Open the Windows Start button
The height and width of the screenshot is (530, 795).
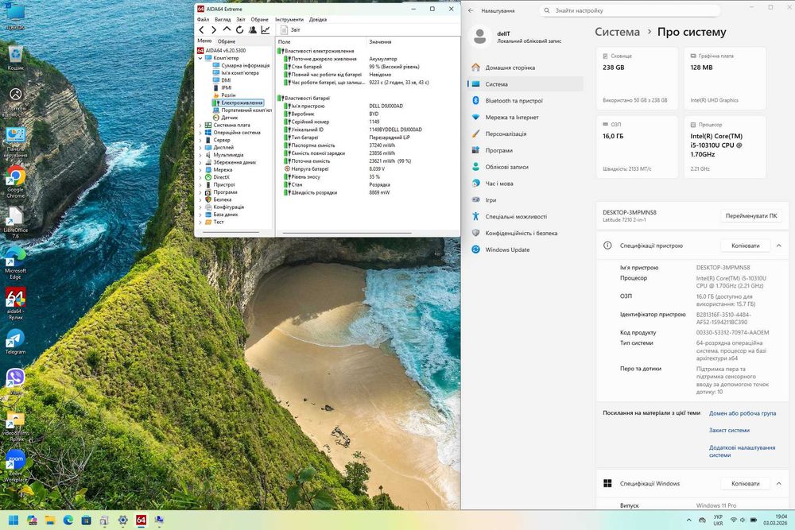click(14, 520)
